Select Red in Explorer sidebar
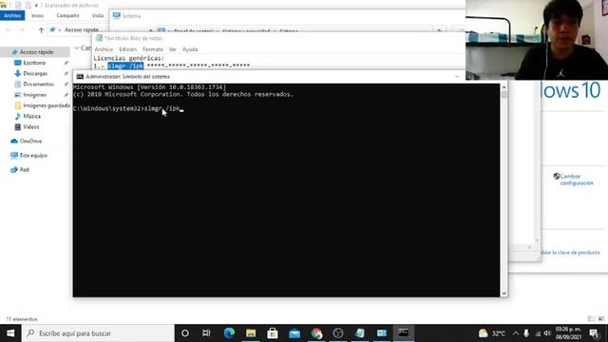 [x=24, y=169]
